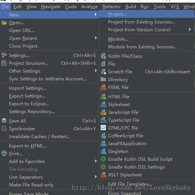Click the Singleton template icon
This screenshot has height=195, width=195.
pos(103,151)
